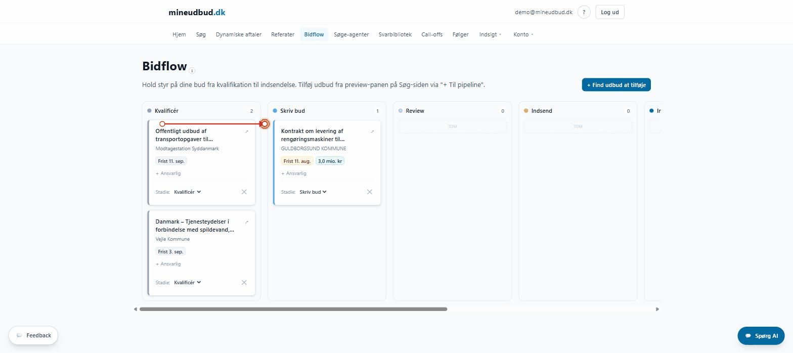Expand the Stadie dropdown on transportopgaver card
The image size is (793, 353).
188,192
